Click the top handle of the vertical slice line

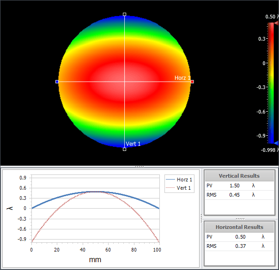coord(124,14)
